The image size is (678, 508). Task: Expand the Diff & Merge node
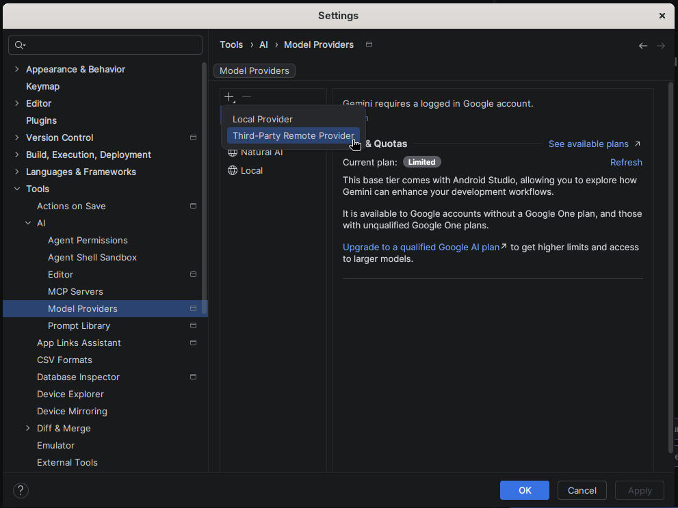(x=27, y=428)
